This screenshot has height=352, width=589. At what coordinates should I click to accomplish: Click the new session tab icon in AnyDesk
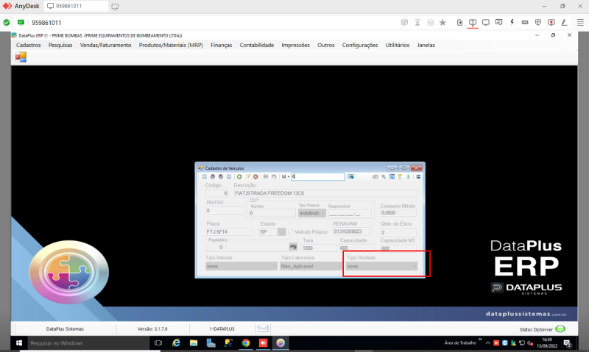[x=115, y=7]
